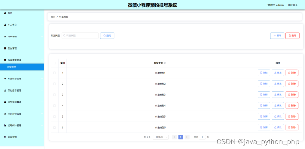
Task: Click the chart icon beside 挂号统计管理
Action: 5,126
